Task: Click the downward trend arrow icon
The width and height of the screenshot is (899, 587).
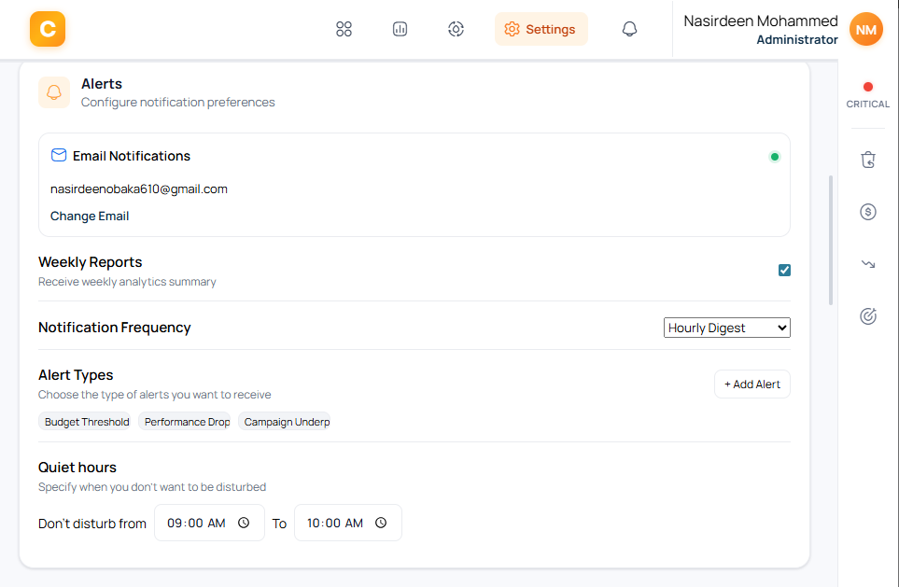Action: (867, 264)
